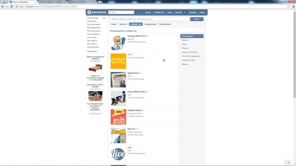Click the community search input field
This screenshot has width=296, height=166.
pos(149,19)
